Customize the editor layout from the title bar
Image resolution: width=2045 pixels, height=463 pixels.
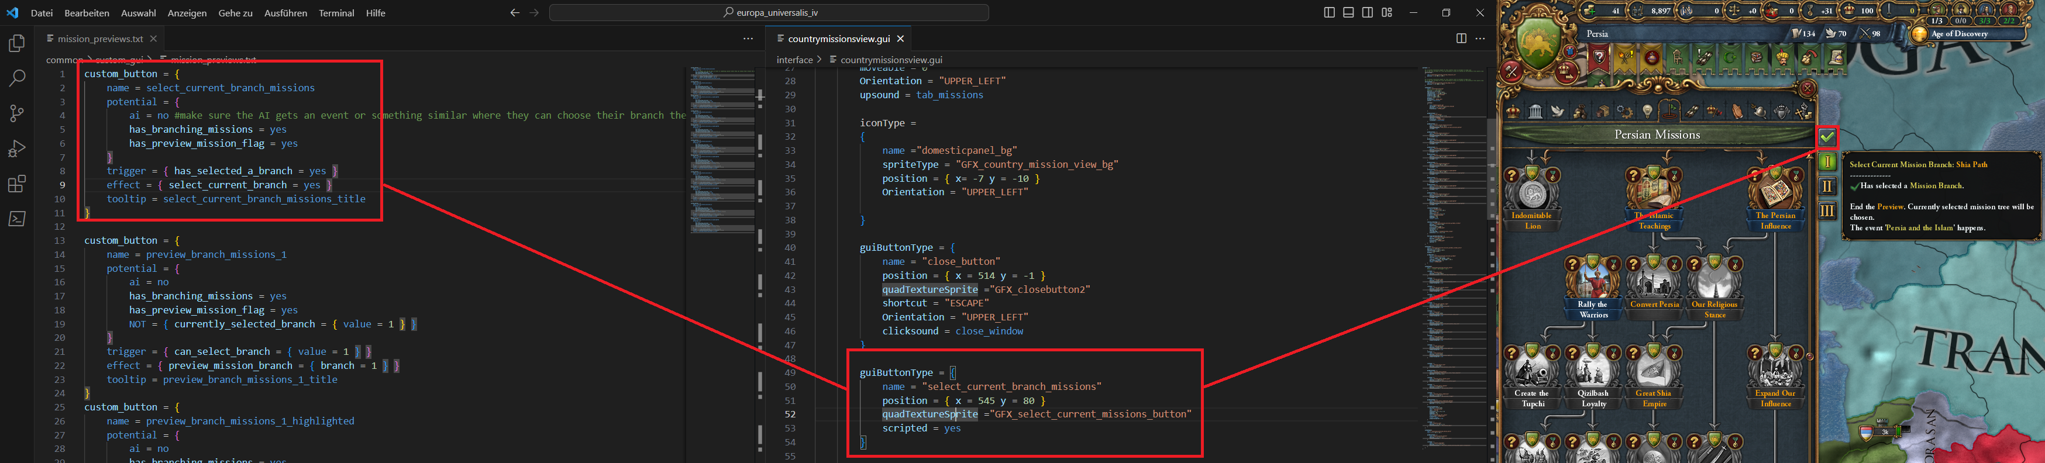(x=1387, y=13)
